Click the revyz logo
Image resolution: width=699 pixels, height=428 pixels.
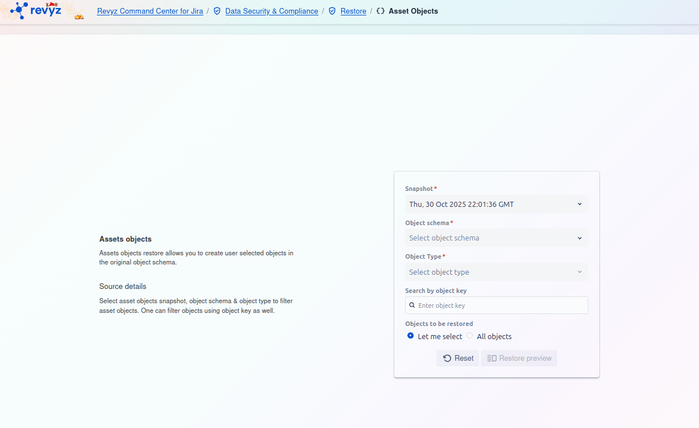(36, 10)
